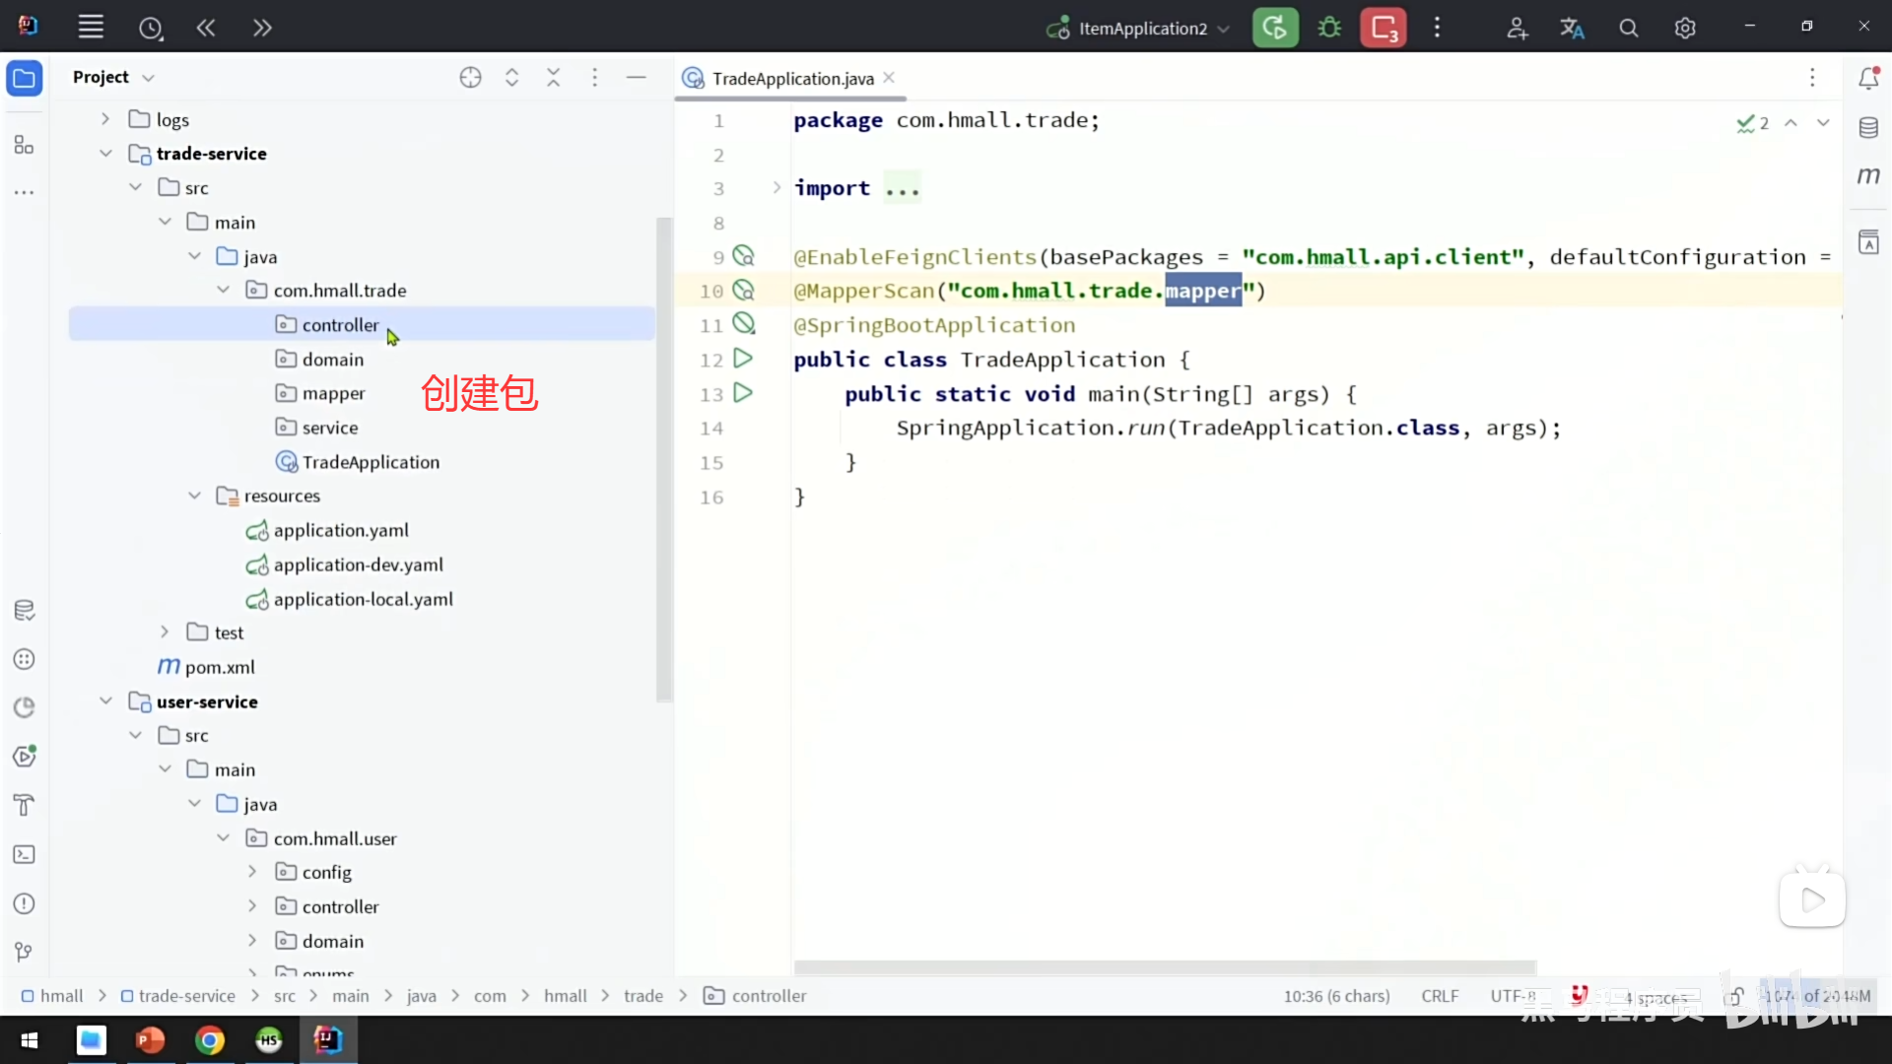Expand the logs folder
The width and height of the screenshot is (1892, 1064).
(x=105, y=119)
